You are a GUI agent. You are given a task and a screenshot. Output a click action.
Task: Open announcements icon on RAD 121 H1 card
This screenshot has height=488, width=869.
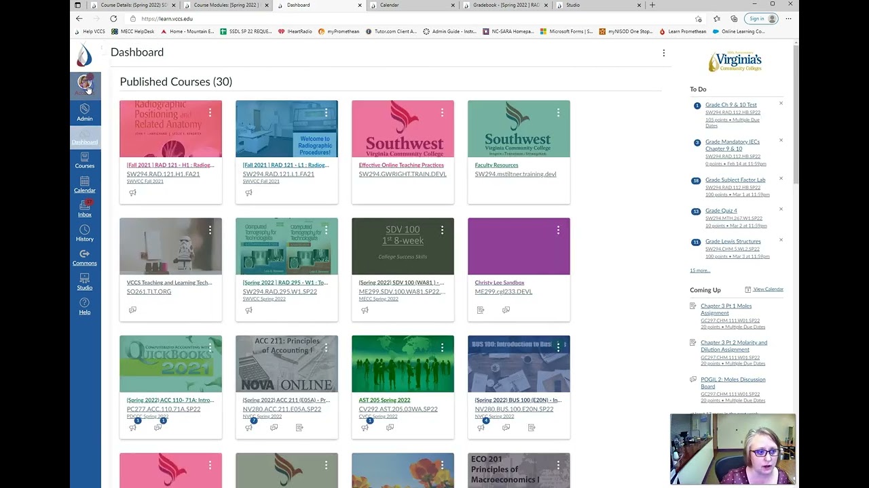tap(132, 192)
